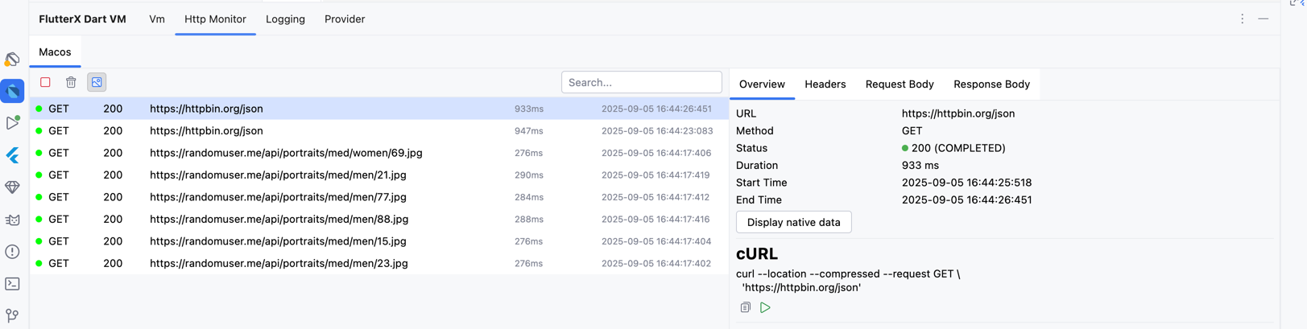Click the red stop monitoring icon
Image resolution: width=1307 pixels, height=329 pixels.
[x=45, y=82]
